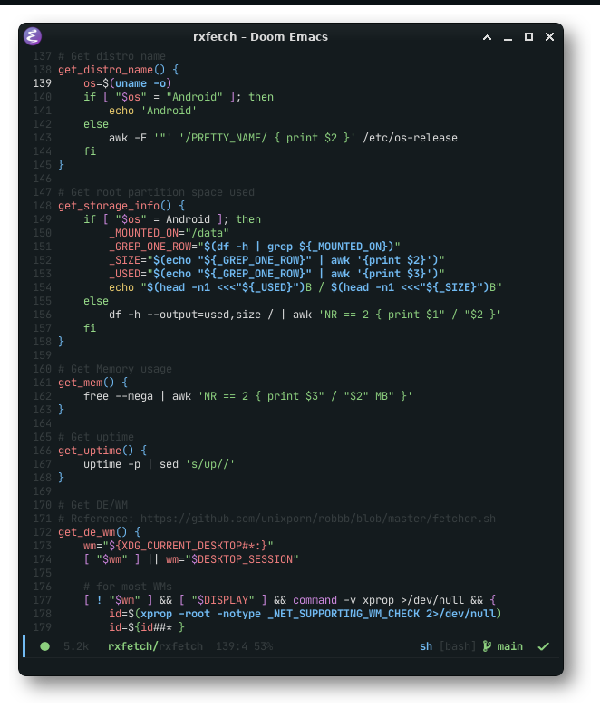Click the checkmark syntax checker icon in the modeline
This screenshot has width=600, height=708.
point(544,646)
